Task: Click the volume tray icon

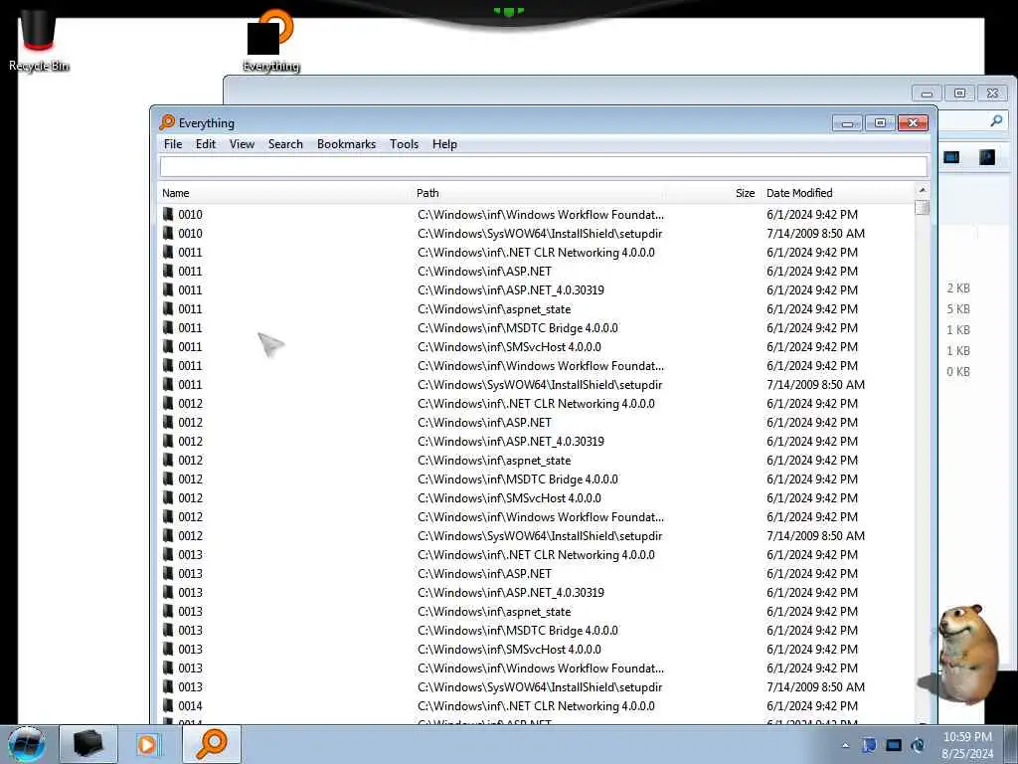Action: (918, 745)
